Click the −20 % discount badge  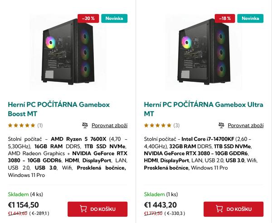pyautogui.click(x=88, y=19)
